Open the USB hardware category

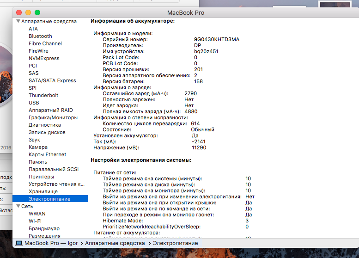click(x=34, y=103)
